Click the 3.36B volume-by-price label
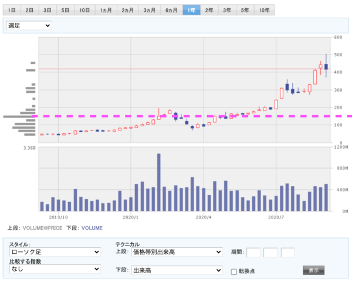Image resolution: width=352 pixels, height=282 pixels. 29,148
